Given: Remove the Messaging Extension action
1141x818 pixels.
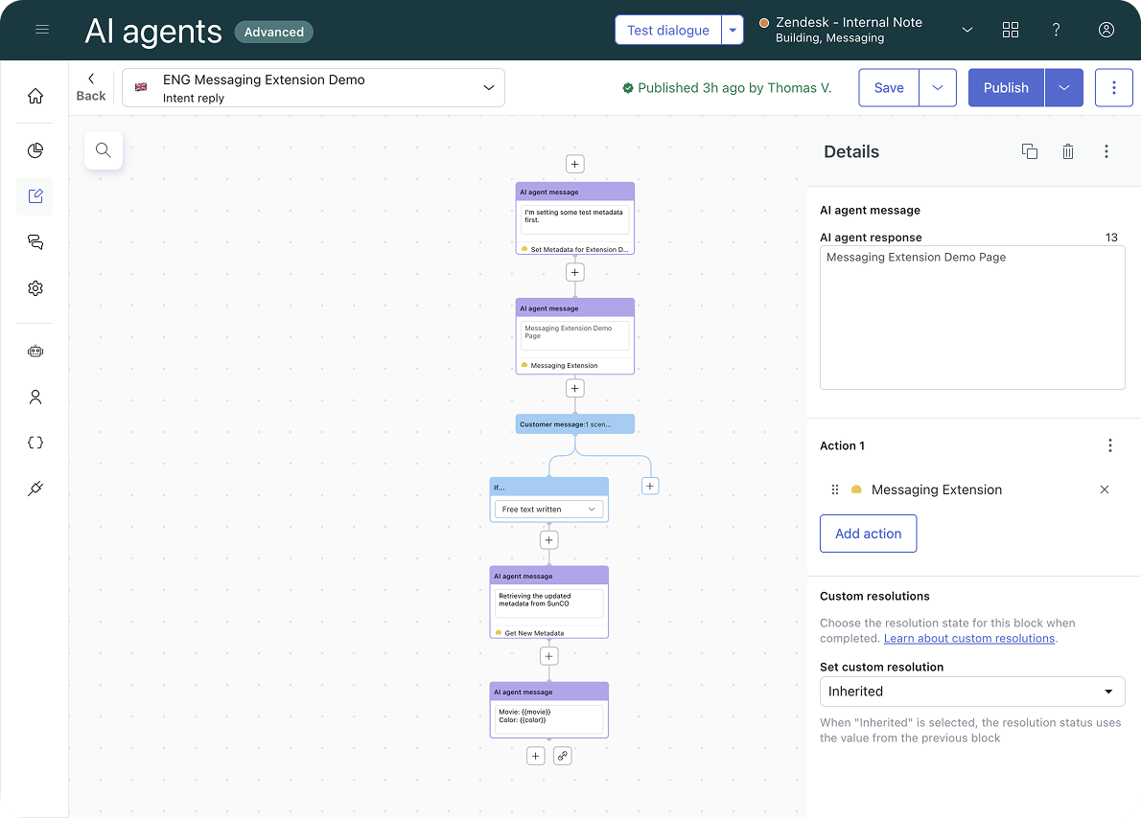Looking at the screenshot, I should tap(1105, 489).
